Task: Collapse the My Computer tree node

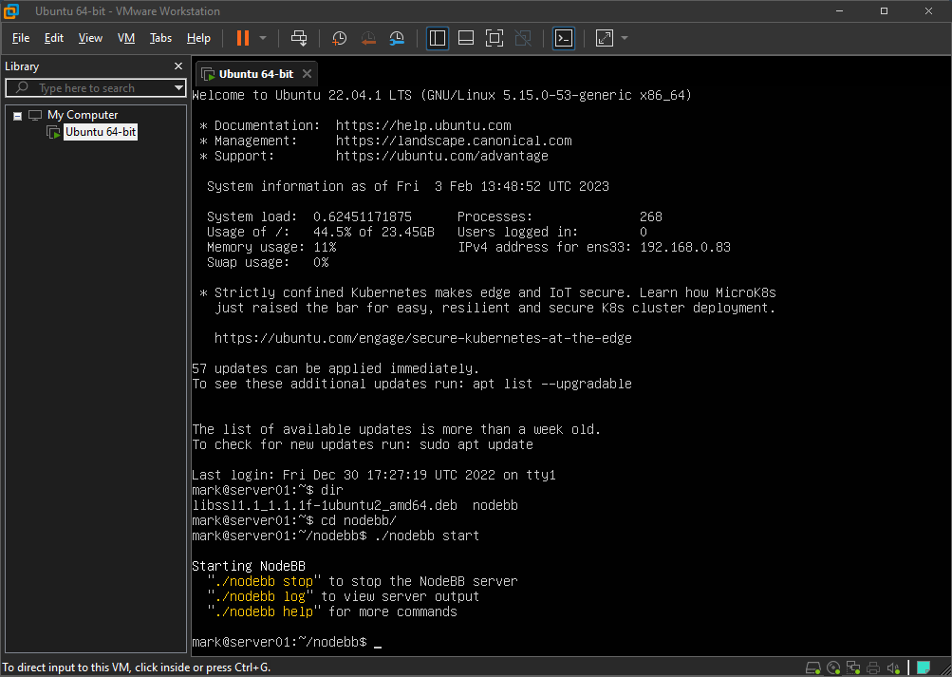Action: tap(17, 114)
